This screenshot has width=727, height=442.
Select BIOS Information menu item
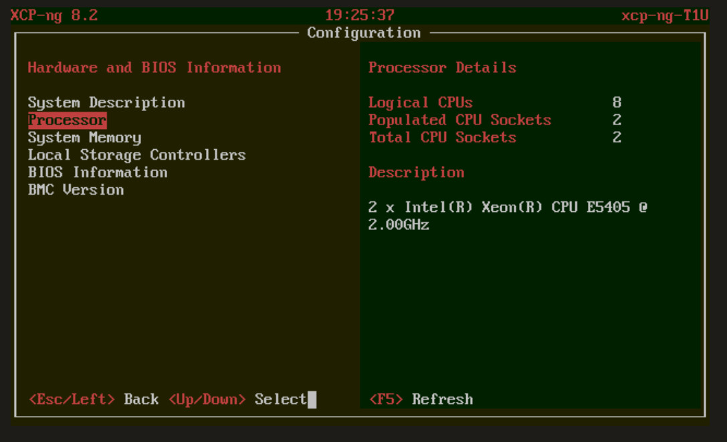pyautogui.click(x=98, y=173)
